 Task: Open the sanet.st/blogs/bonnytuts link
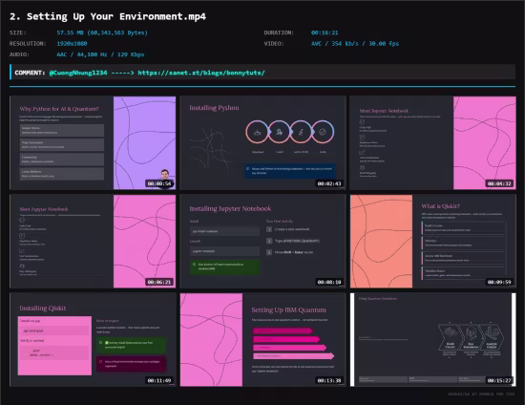201,73
